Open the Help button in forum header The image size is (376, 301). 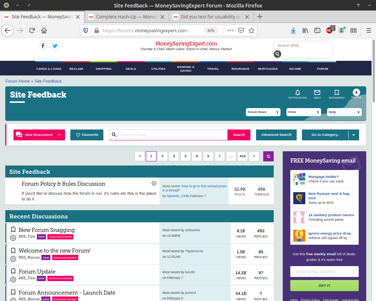click(x=344, y=112)
